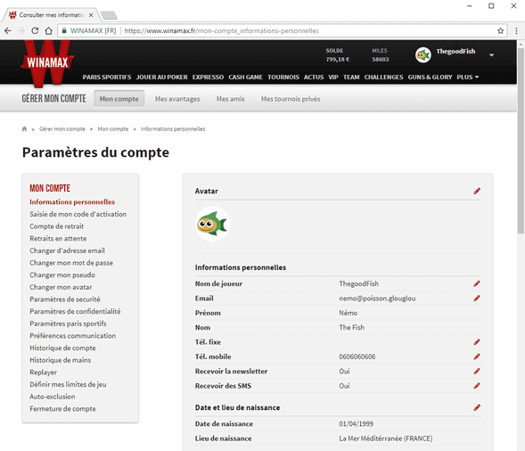
Task: Click the edit pencil beside Email
Action: click(x=477, y=298)
